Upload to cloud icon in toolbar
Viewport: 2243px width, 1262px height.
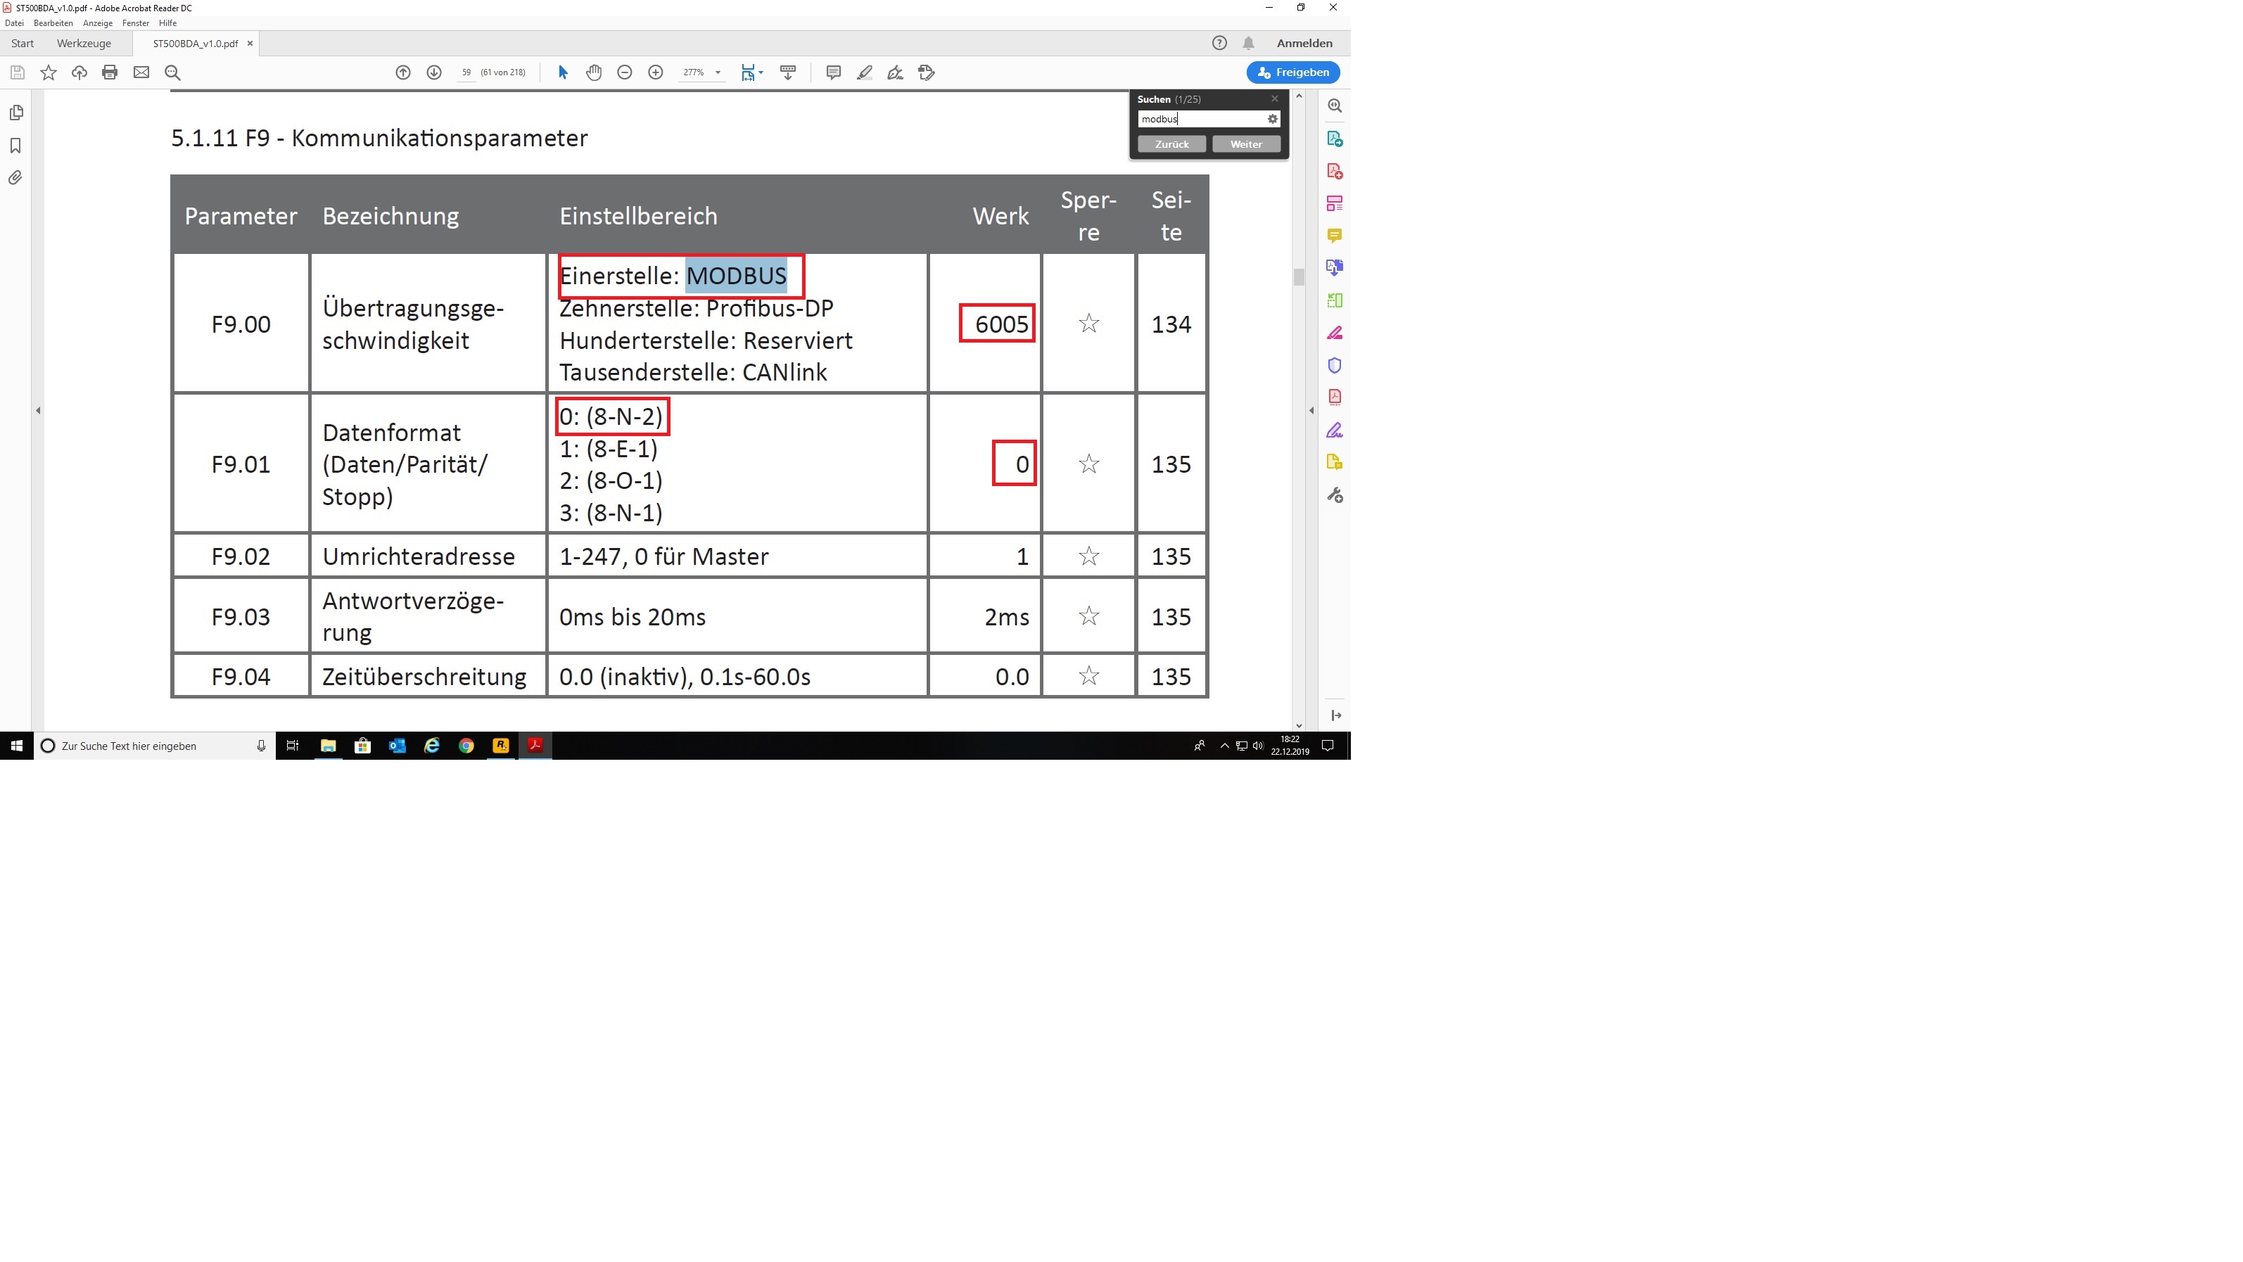[80, 72]
